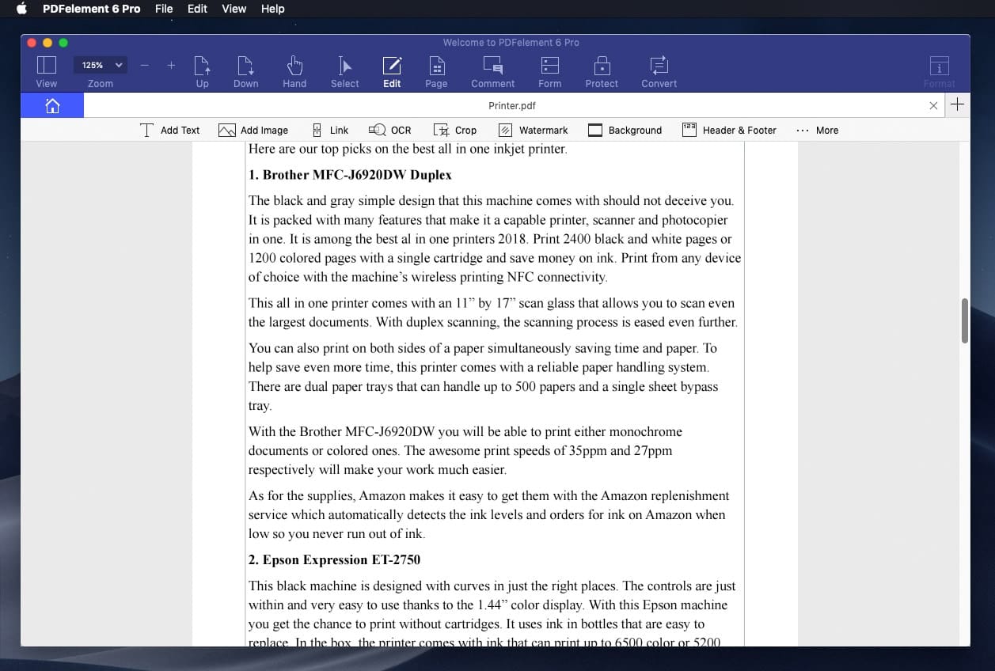Run OCR on the document
The width and height of the screenshot is (995, 671).
[390, 130]
